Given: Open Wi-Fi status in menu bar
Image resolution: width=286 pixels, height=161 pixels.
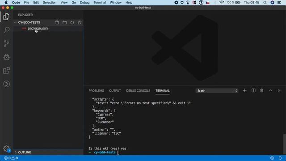Looking at the screenshot, I should (222, 2).
